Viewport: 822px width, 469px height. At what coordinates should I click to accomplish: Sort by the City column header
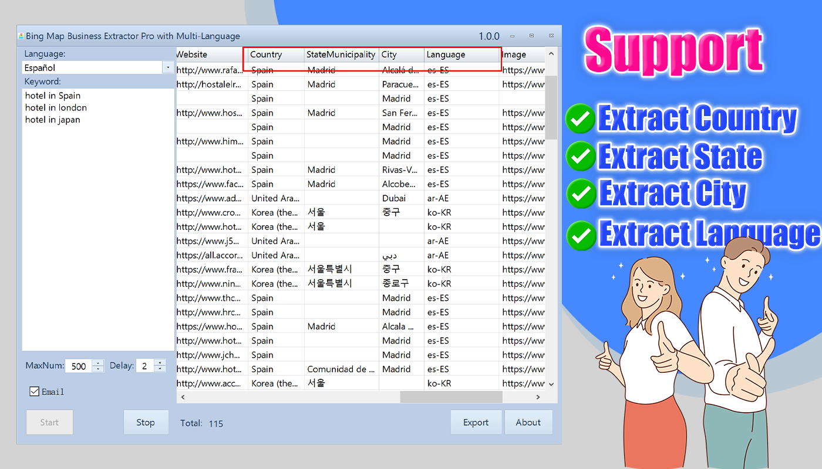point(402,55)
